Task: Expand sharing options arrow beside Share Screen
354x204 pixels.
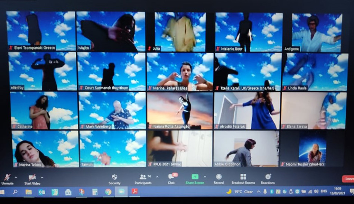Action: [205, 177]
